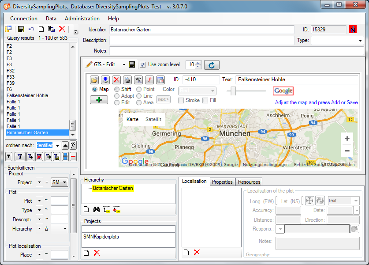This screenshot has width=369, height=265.
Task: Click the open folder icon in GIS toolbar
Action: point(94,80)
